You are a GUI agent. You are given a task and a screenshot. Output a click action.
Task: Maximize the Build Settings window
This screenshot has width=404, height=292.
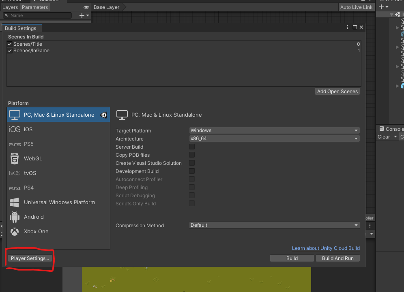[355, 27]
